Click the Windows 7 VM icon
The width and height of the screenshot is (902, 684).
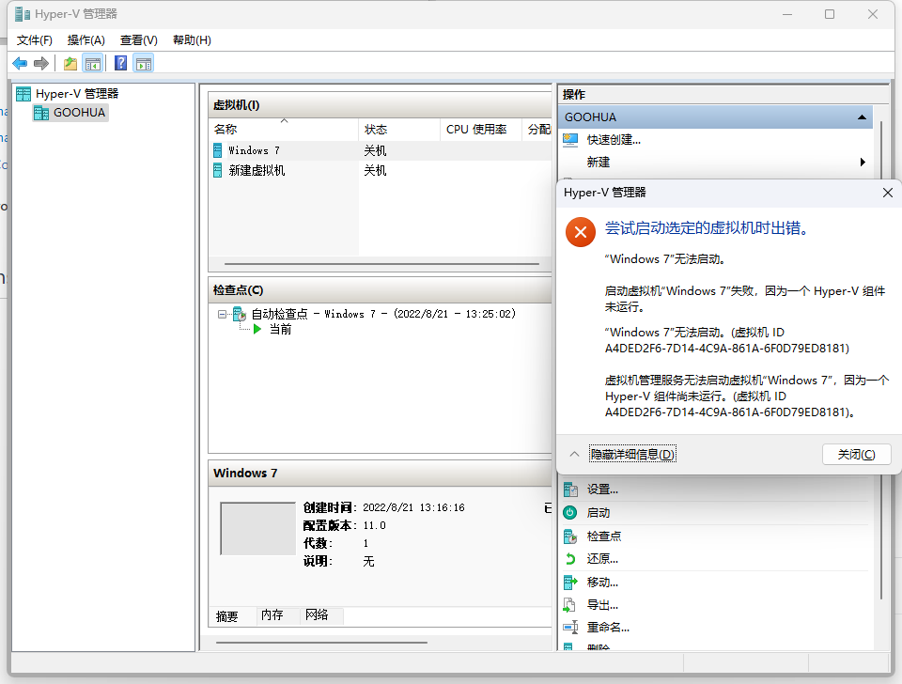pos(217,150)
